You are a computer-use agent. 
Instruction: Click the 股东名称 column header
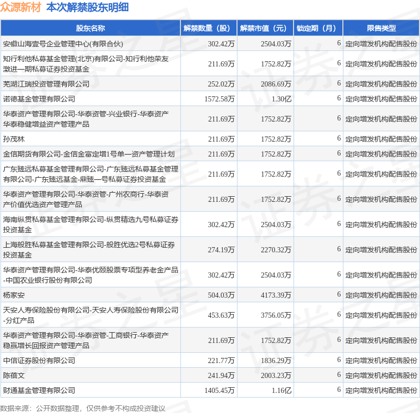coord(90,28)
